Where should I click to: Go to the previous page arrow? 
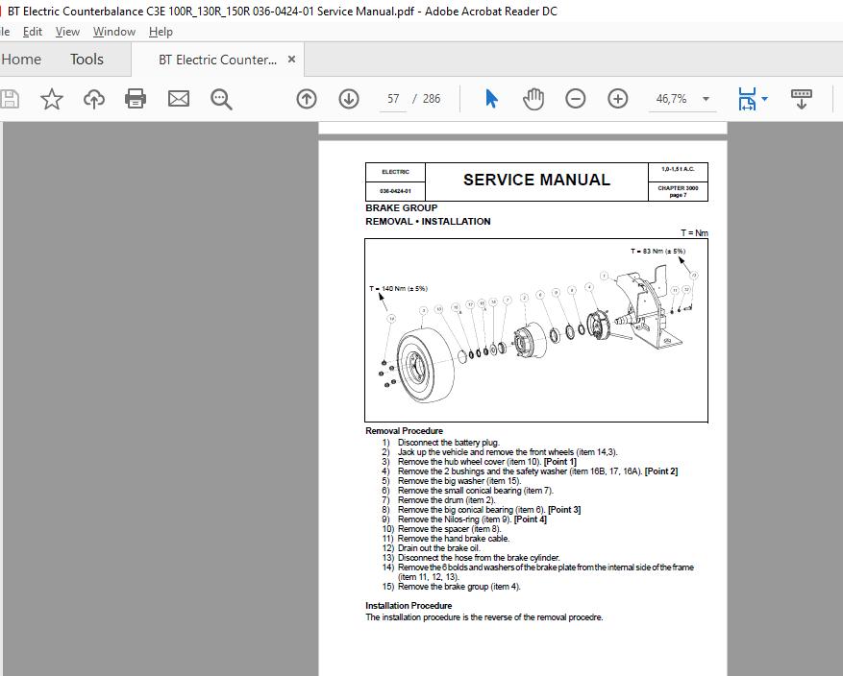(x=307, y=99)
